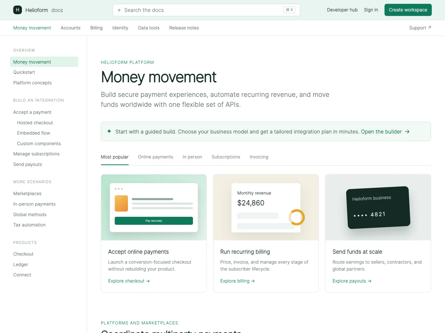Follow the Explore checkout link
This screenshot has height=333, width=445.
pyautogui.click(x=129, y=281)
